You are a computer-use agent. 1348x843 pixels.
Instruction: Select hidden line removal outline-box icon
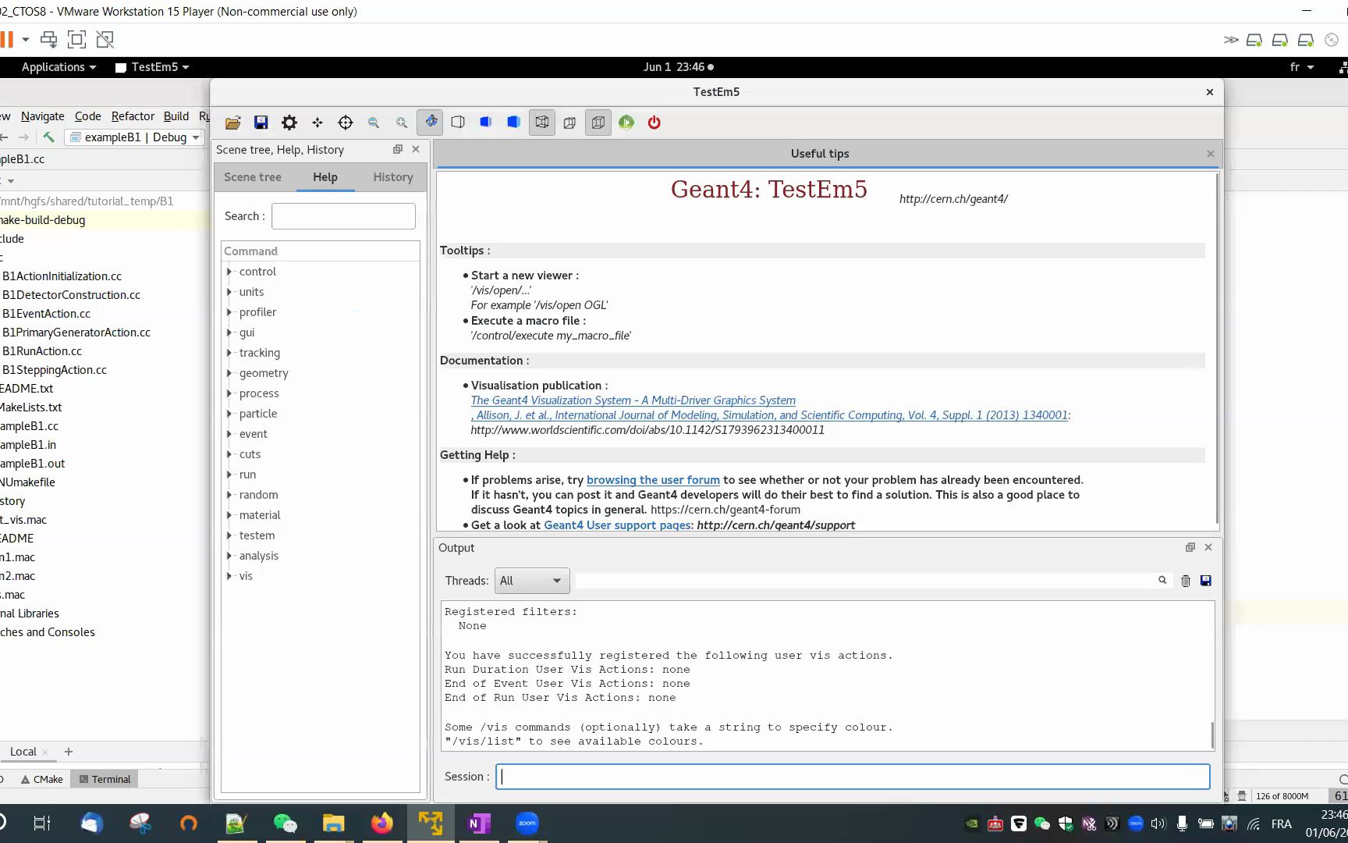coord(458,123)
